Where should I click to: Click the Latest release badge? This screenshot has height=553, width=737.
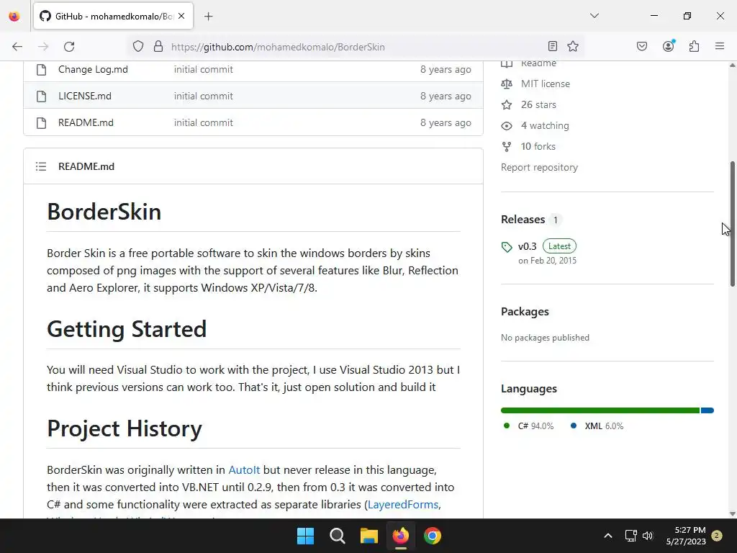point(559,246)
